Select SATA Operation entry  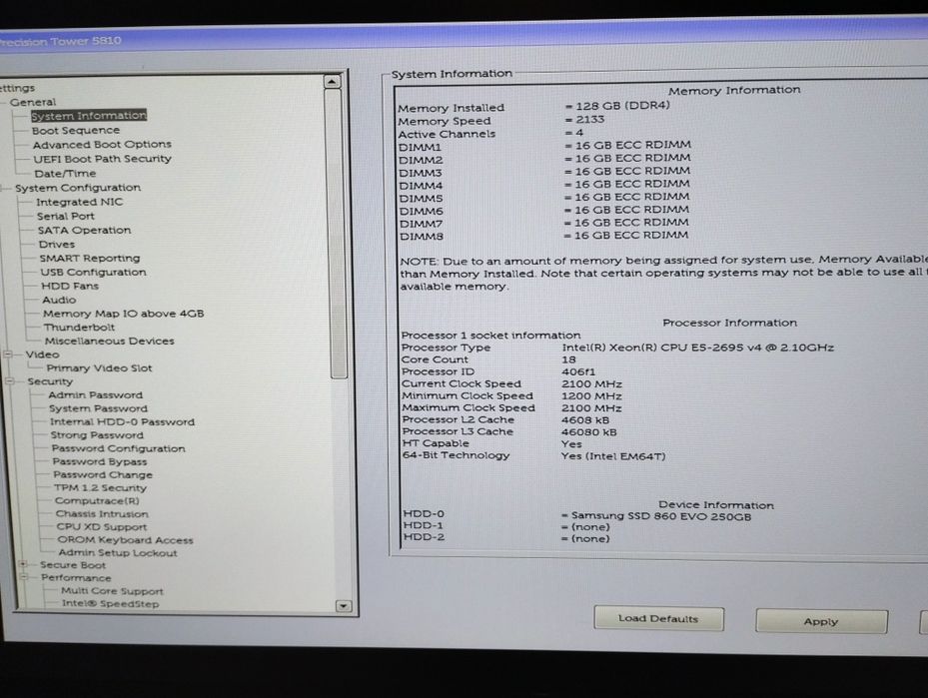click(x=84, y=230)
